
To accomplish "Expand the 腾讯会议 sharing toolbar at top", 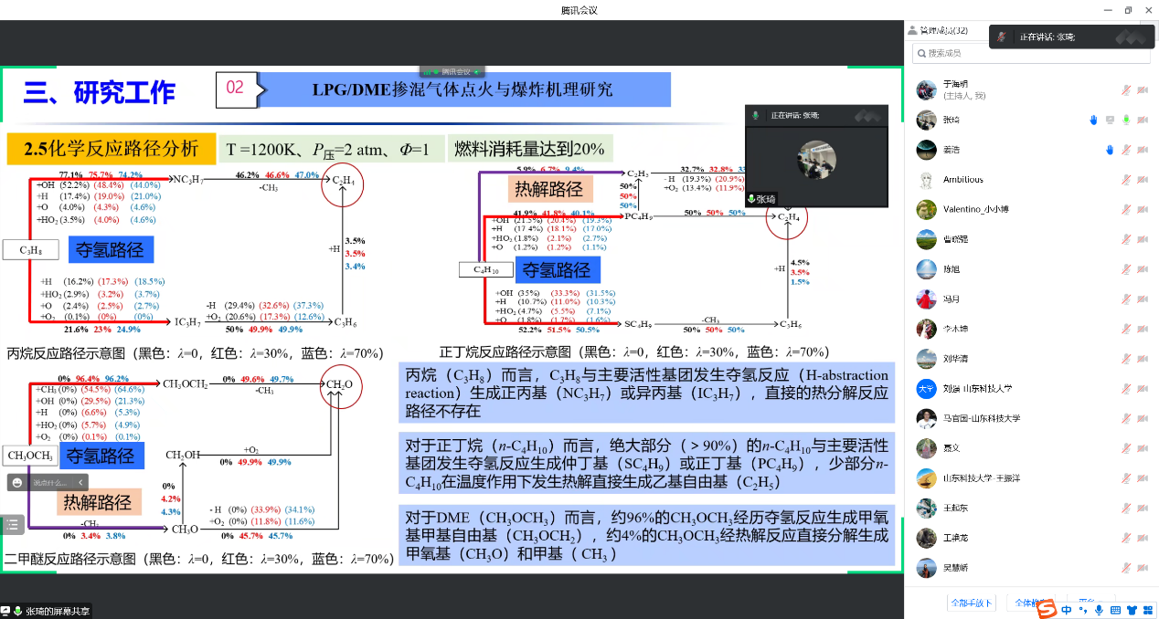I will click(452, 71).
